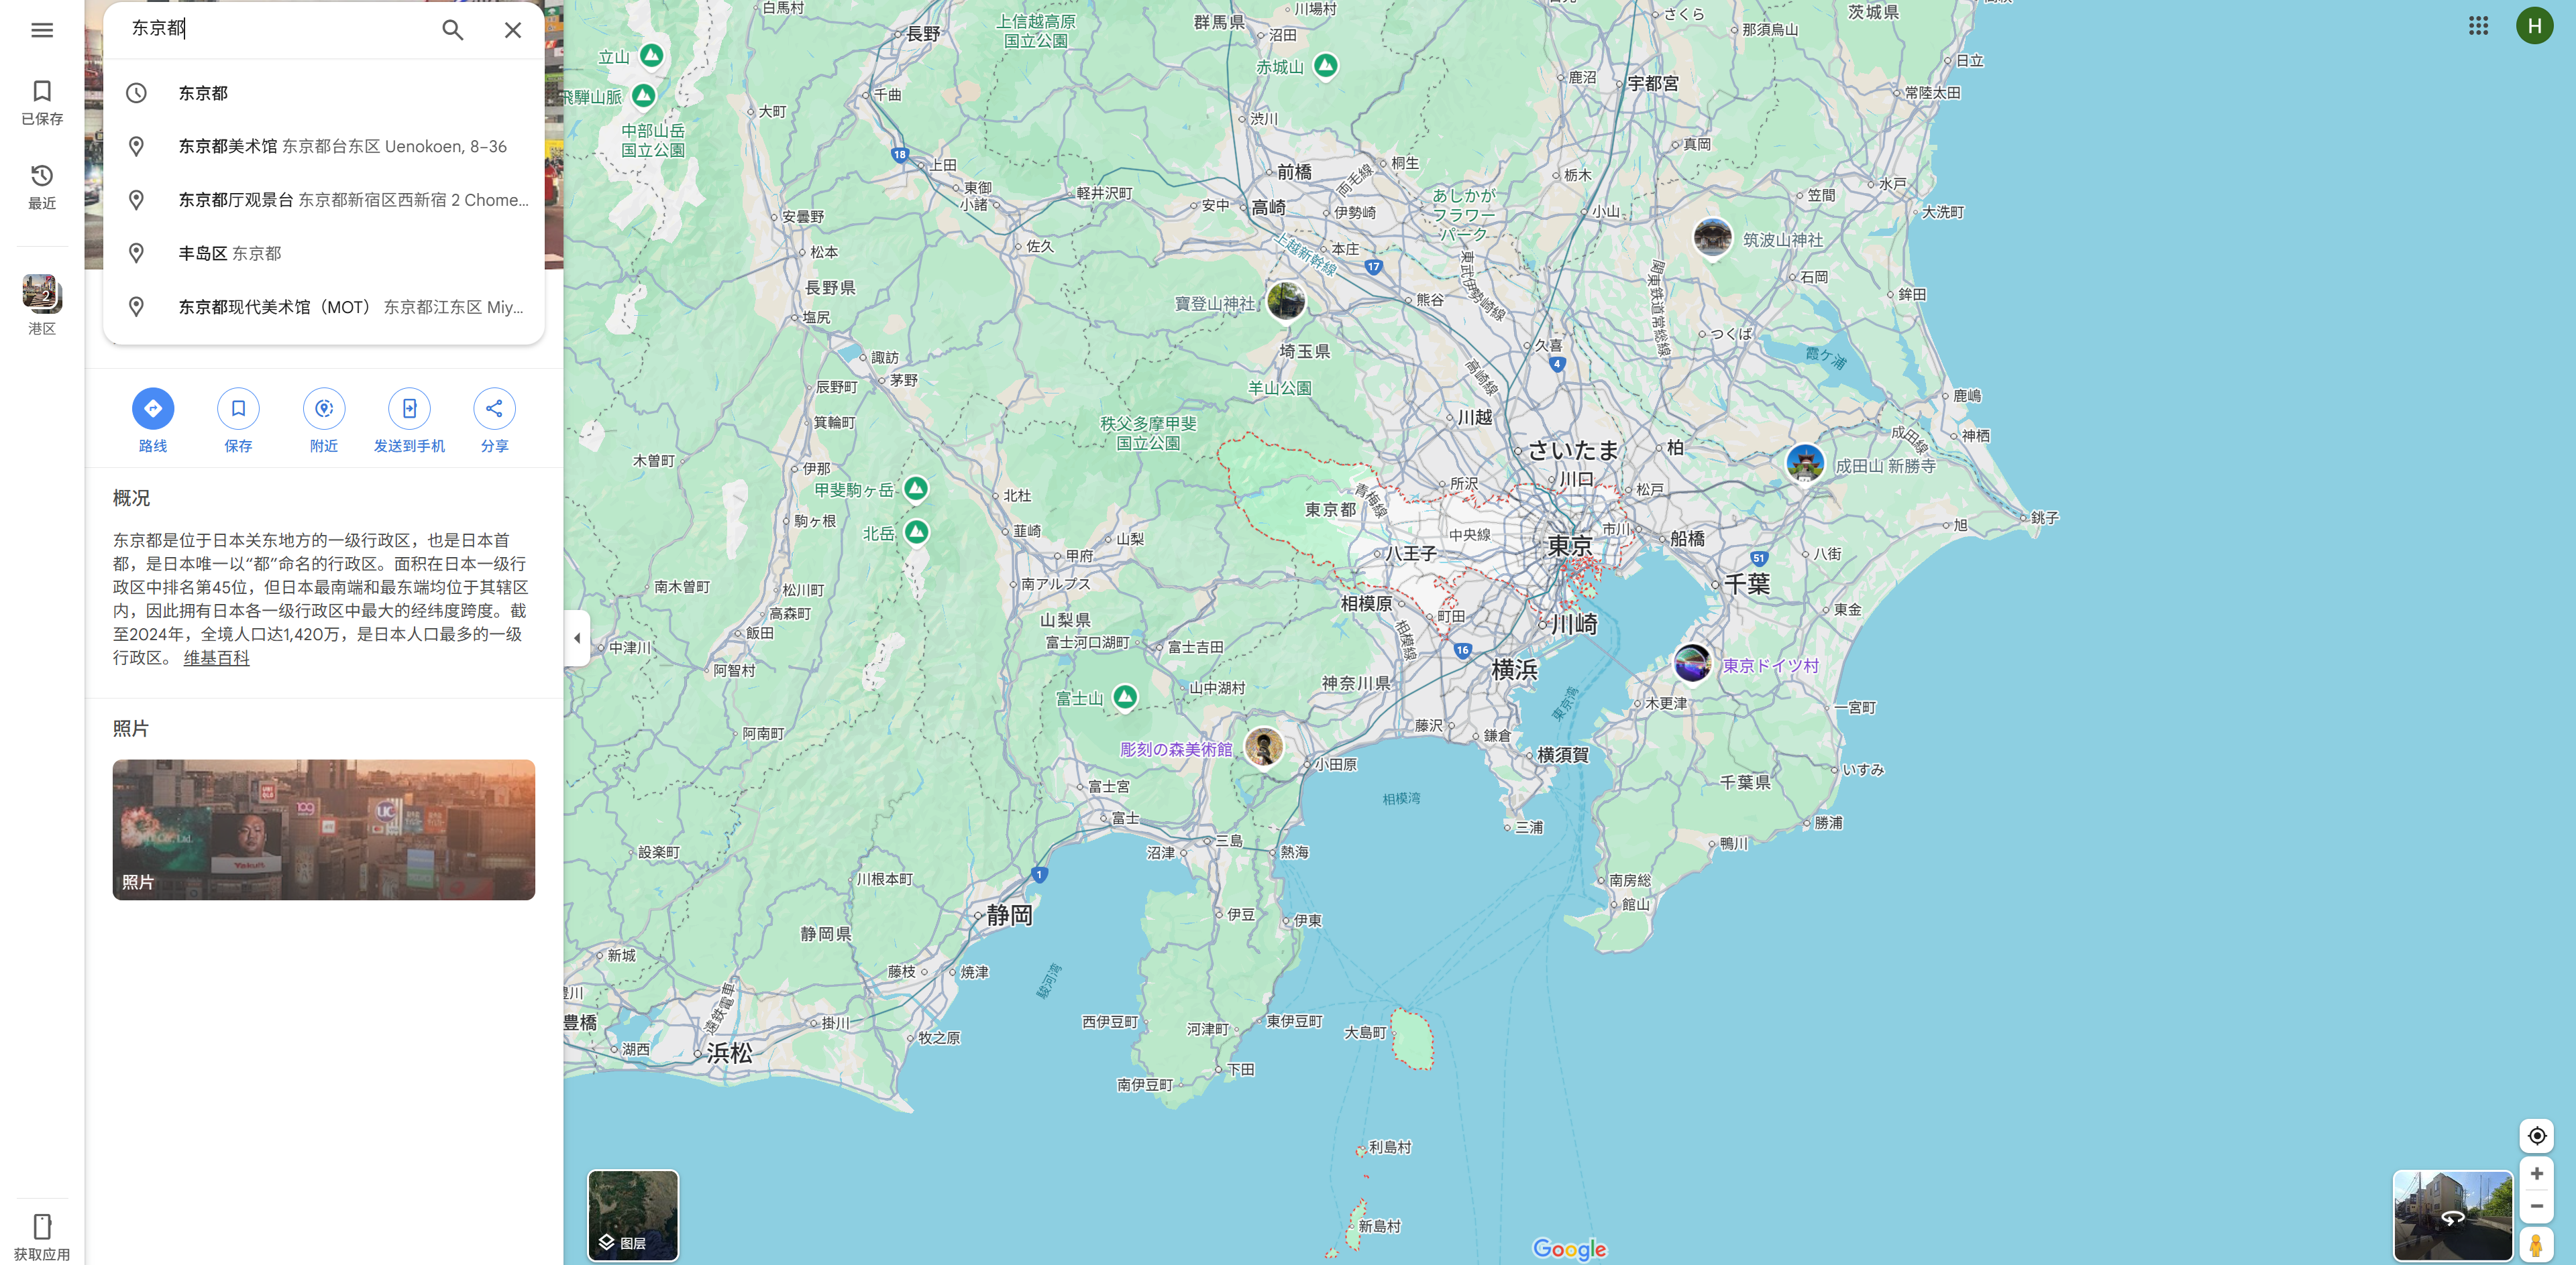The image size is (2576, 1265).
Task: Click the 静岡 city label on map
Action: [1010, 915]
